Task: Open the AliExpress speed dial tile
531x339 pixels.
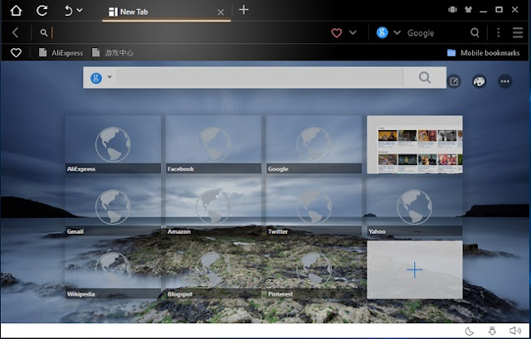Action: point(113,144)
